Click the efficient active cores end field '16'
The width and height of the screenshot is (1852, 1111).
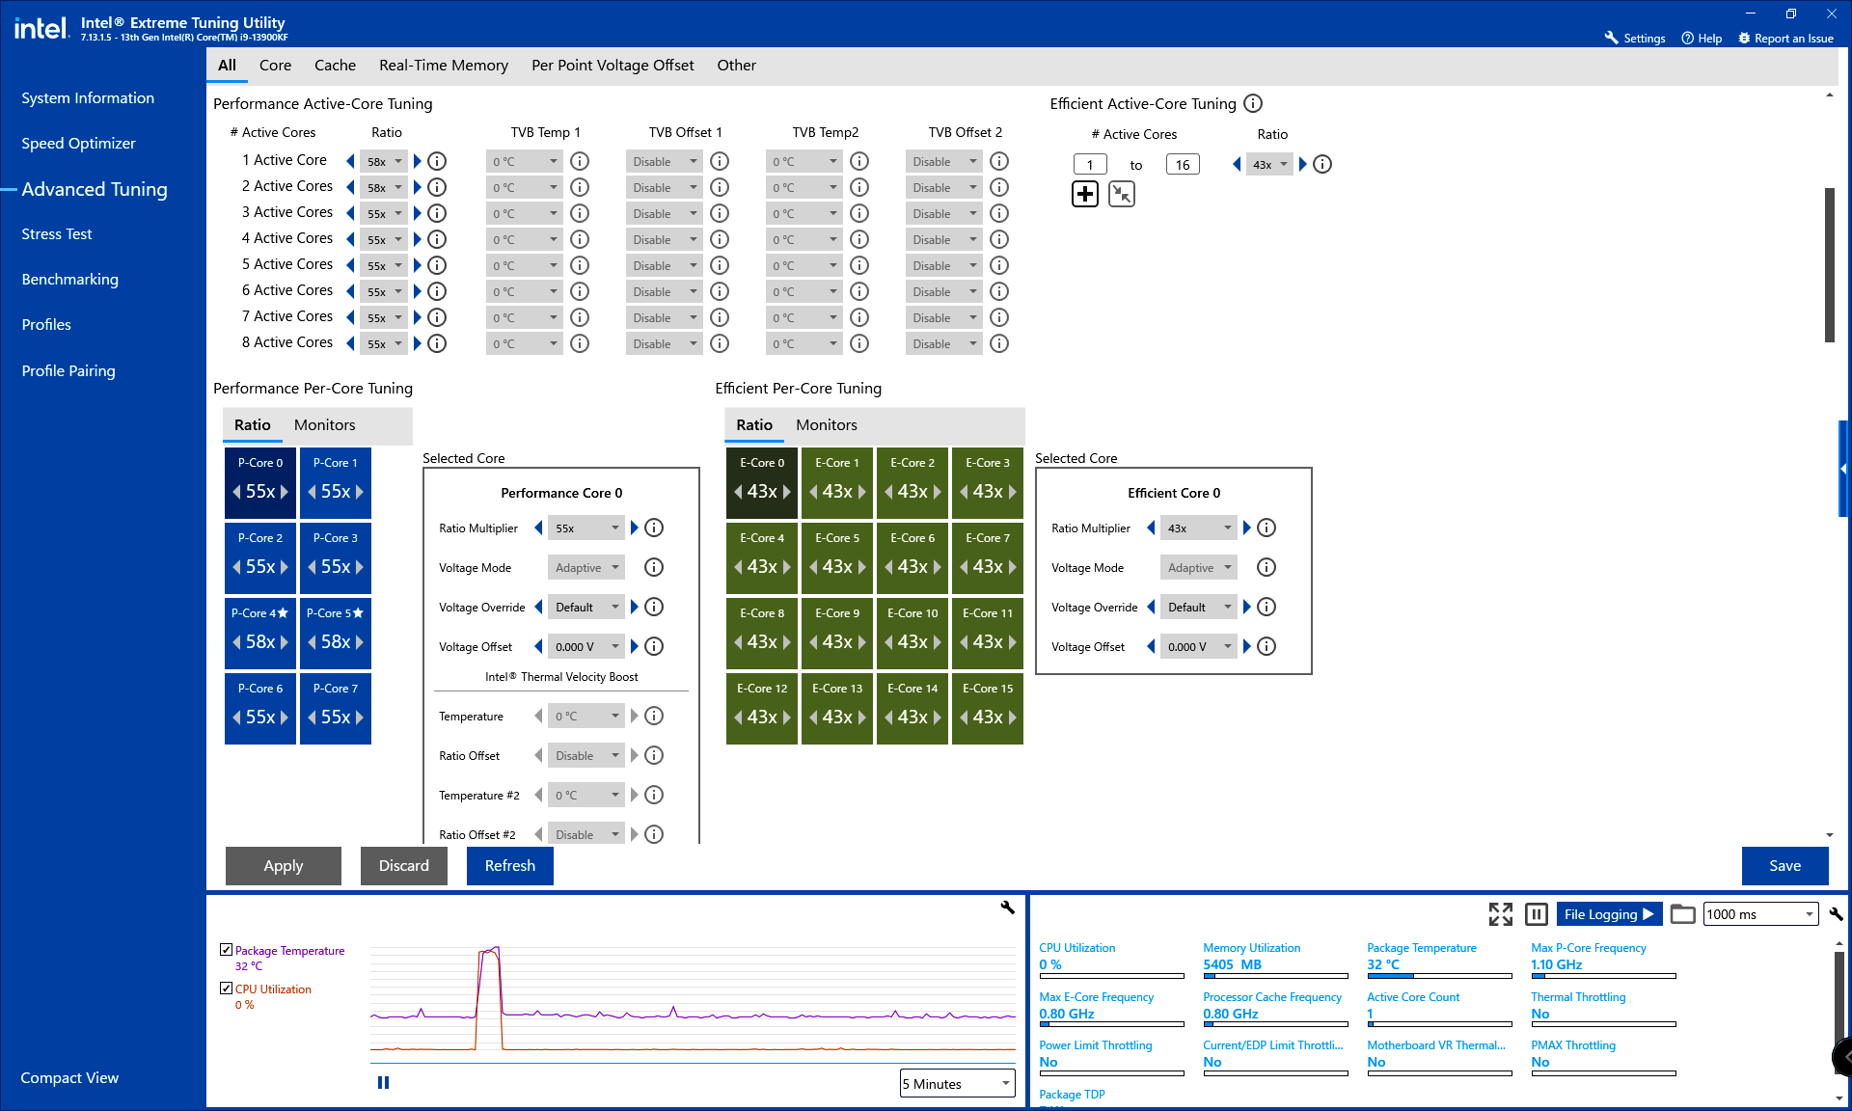[x=1183, y=164]
